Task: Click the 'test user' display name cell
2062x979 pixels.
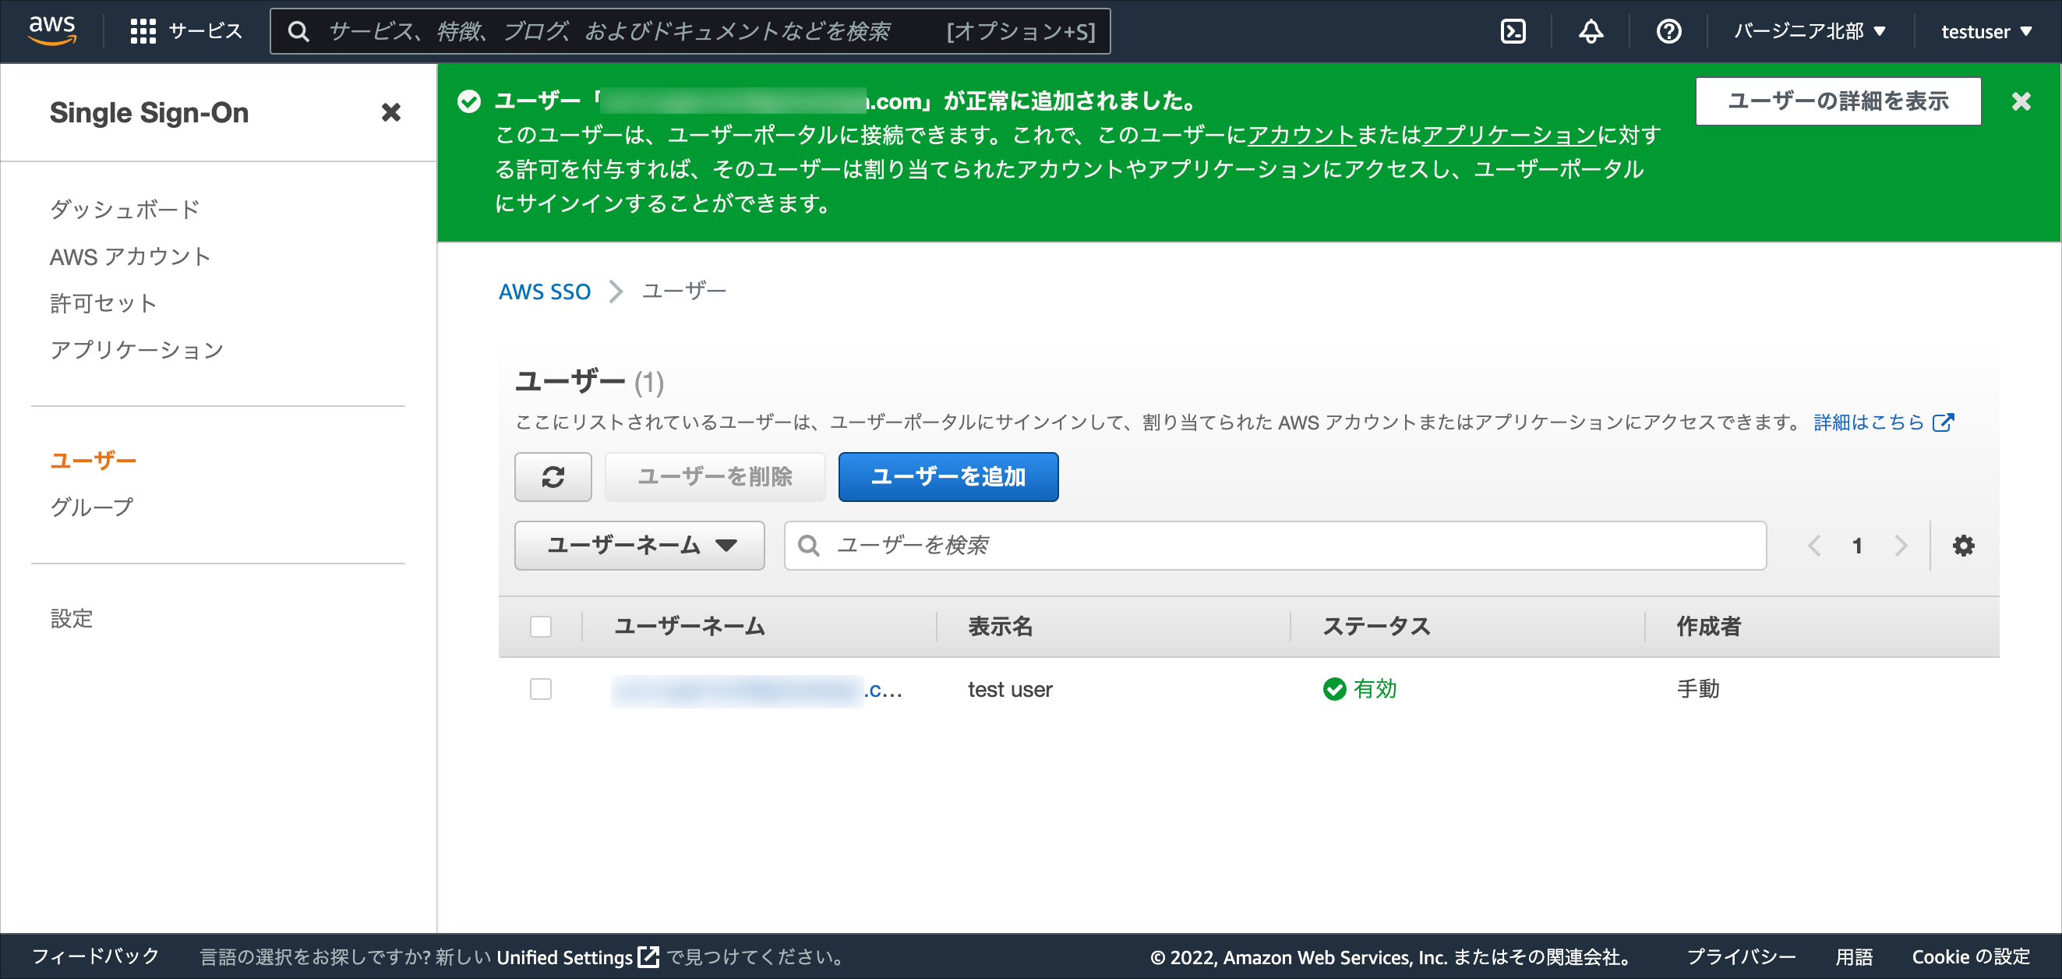Action: 1009,689
